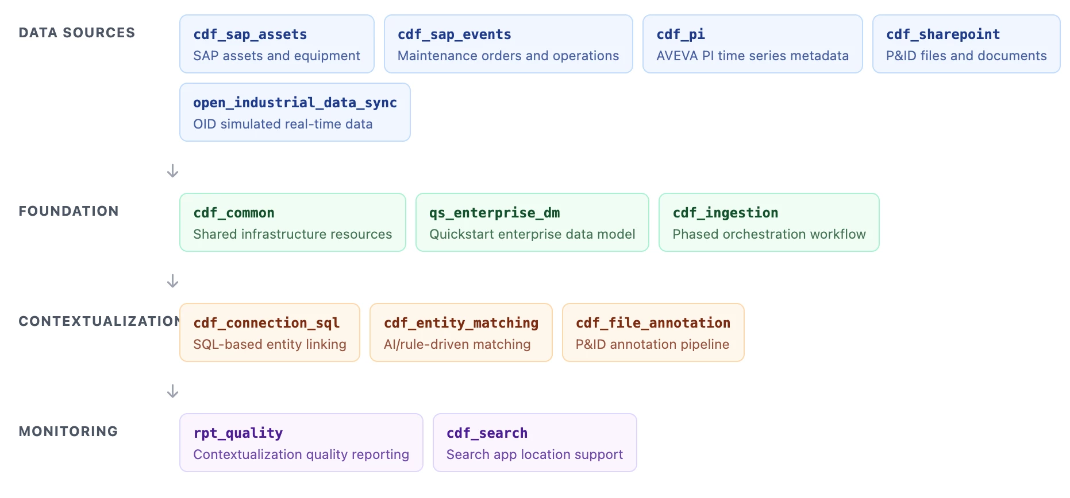Screen dimensions: 1070x498
Task: Click the MONITORING section label
Action: pyautogui.click(x=68, y=431)
